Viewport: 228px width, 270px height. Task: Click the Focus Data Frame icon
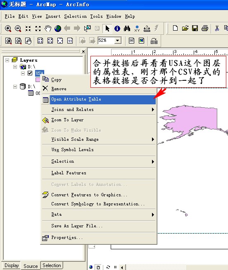click(x=142, y=41)
